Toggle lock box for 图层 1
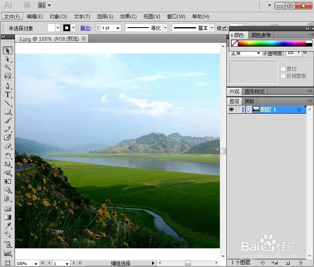Image resolution: width=314 pixels, height=267 pixels. tap(238, 110)
